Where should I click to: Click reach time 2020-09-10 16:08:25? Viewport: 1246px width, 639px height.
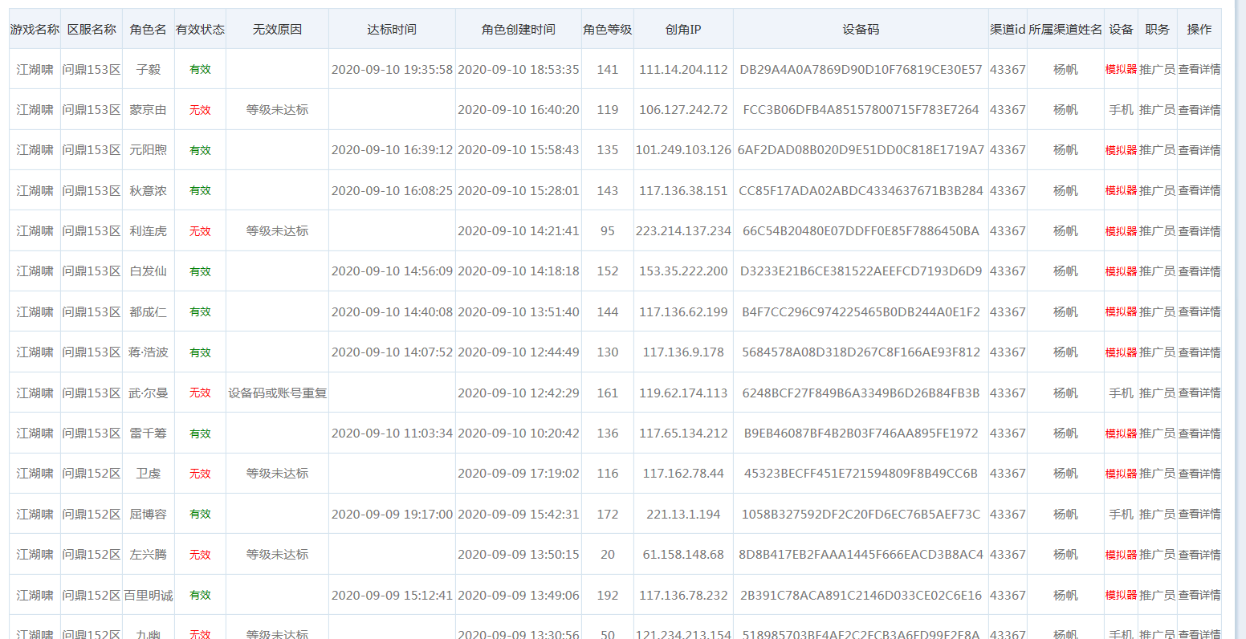pyautogui.click(x=392, y=191)
